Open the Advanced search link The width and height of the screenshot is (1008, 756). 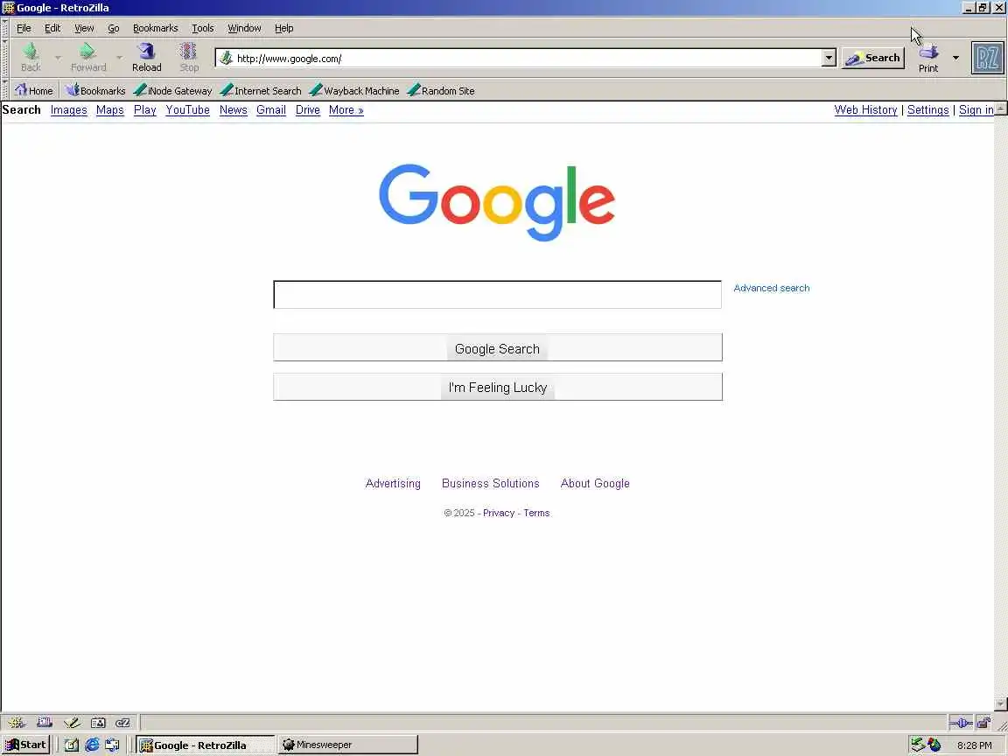[x=772, y=288]
